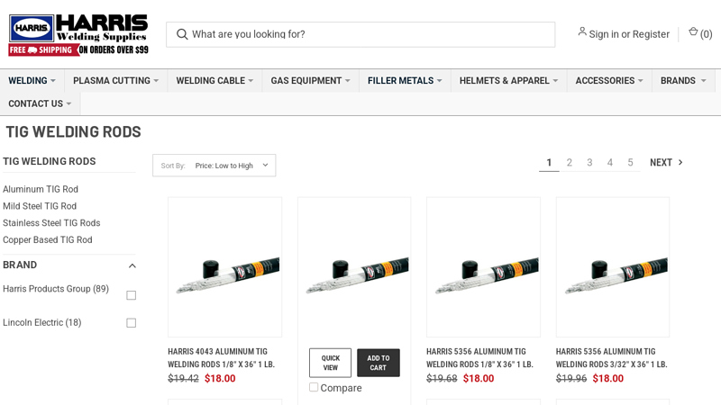Check the Lincoln Electric brand filter
This screenshot has width=721, height=405.
132,323
